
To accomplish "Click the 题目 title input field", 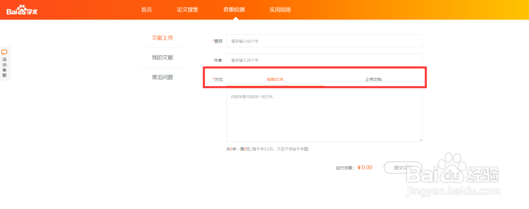I will click(324, 41).
